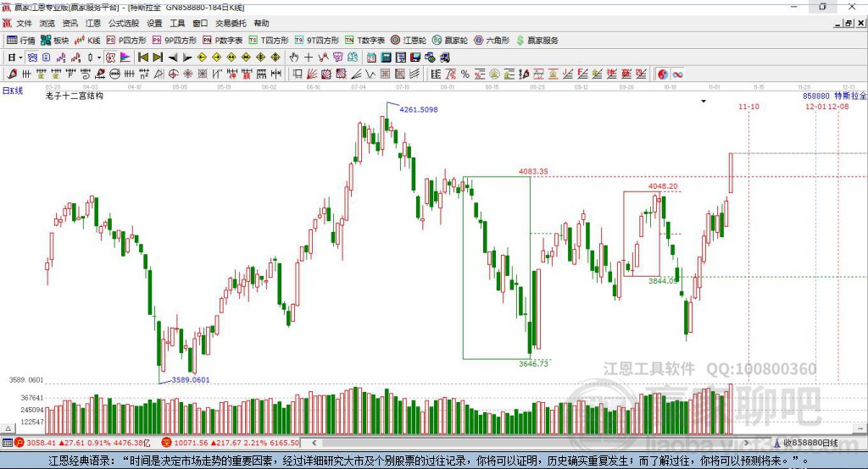The image size is (868, 469).
Task: Select the circle-with-crosshair target tool
Action: (x=173, y=74)
